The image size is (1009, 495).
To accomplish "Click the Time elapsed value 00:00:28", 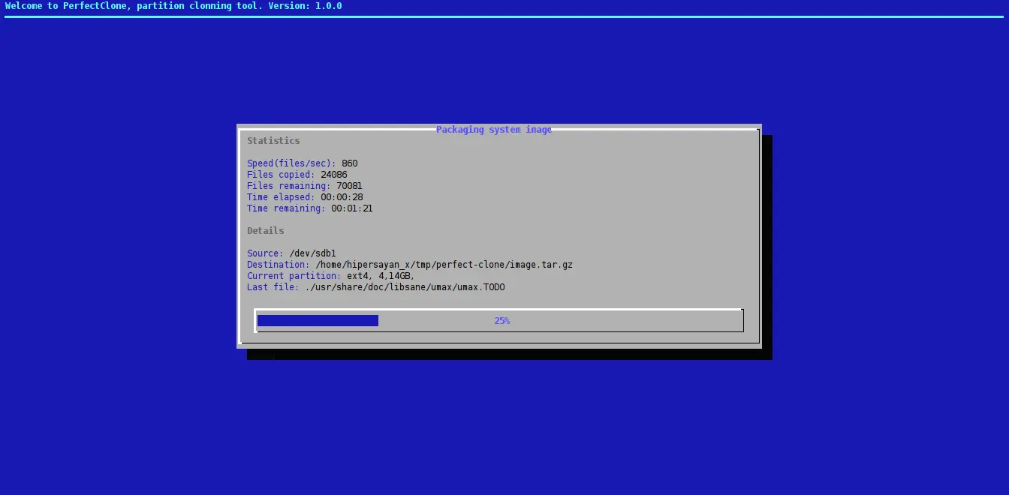I will (x=342, y=197).
